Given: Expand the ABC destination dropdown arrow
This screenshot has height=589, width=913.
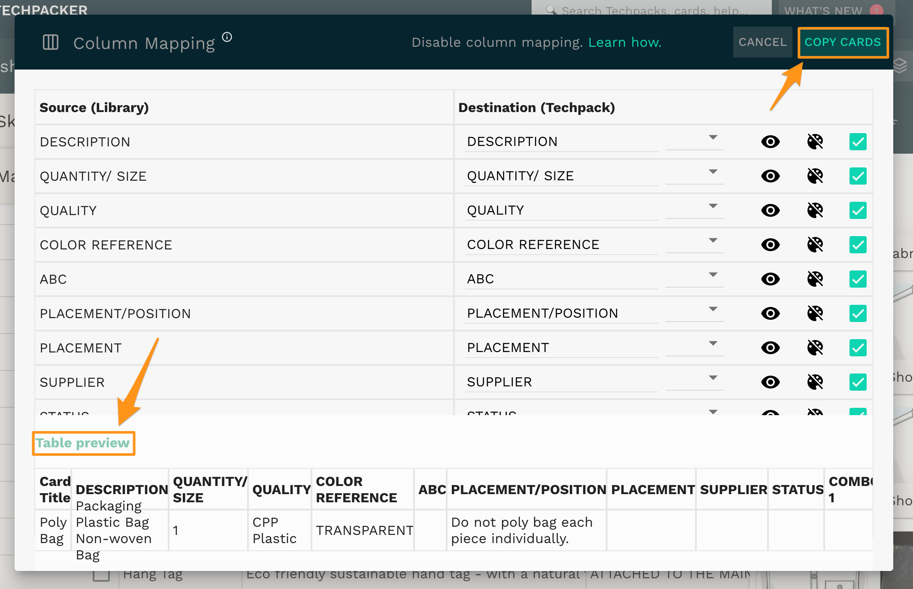Looking at the screenshot, I should coord(713,275).
